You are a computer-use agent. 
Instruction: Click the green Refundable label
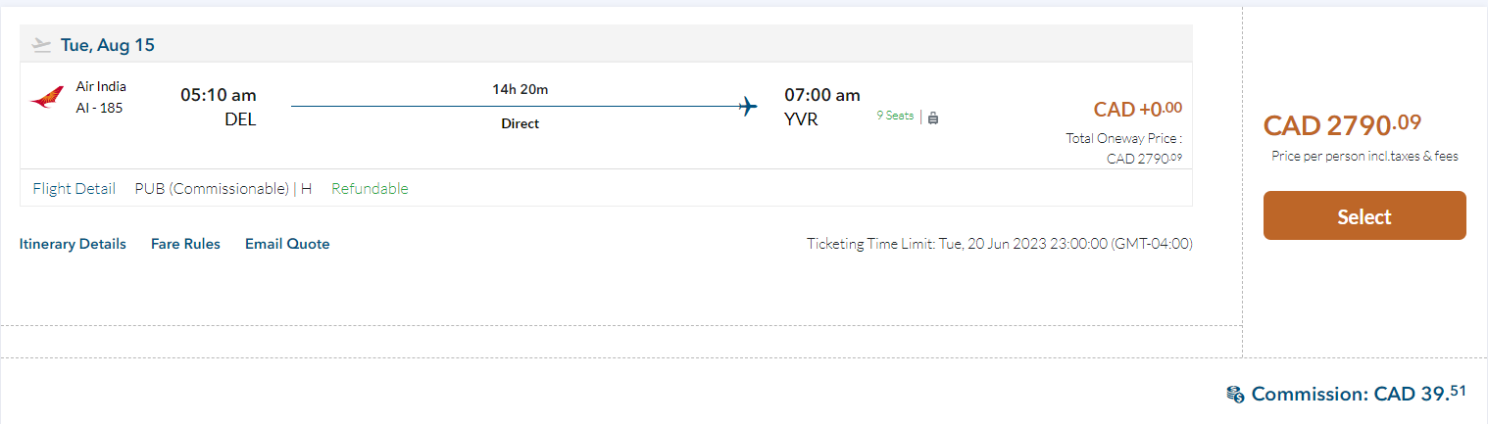click(x=370, y=188)
